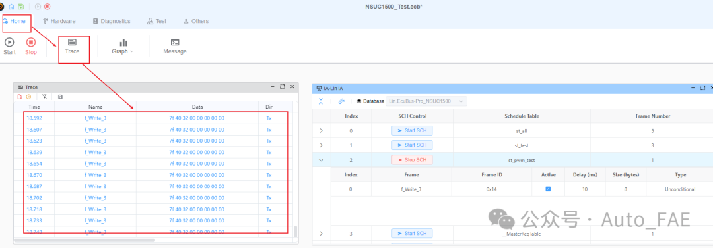Click the Unconditional type cell
This screenshot has height=248, width=713.
point(680,189)
